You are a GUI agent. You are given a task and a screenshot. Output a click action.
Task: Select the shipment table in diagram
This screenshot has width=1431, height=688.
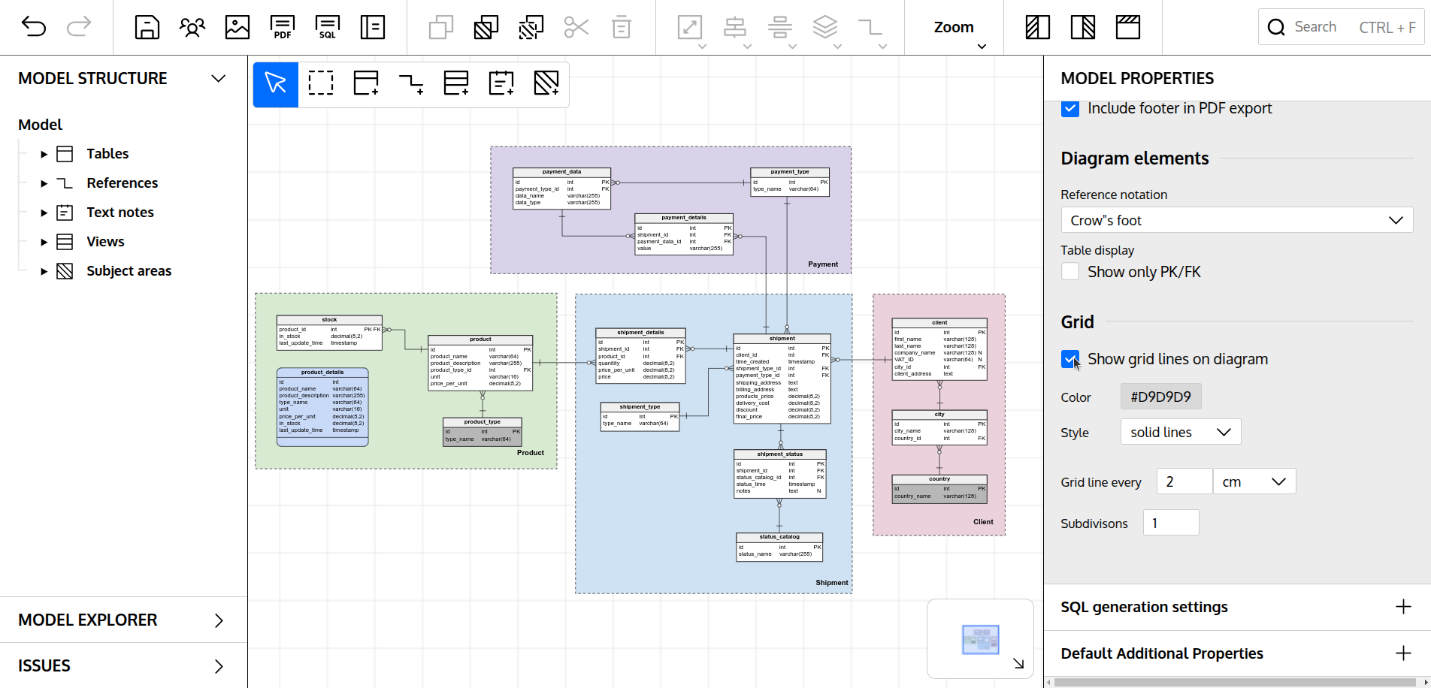click(782, 379)
